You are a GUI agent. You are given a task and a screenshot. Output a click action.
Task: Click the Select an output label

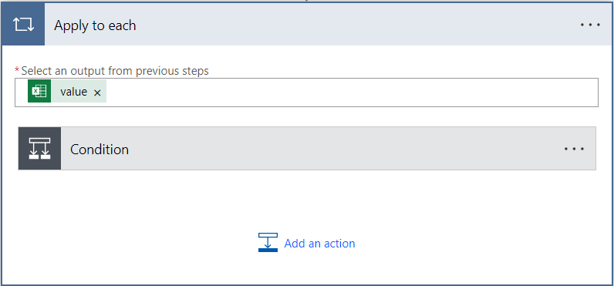115,71
